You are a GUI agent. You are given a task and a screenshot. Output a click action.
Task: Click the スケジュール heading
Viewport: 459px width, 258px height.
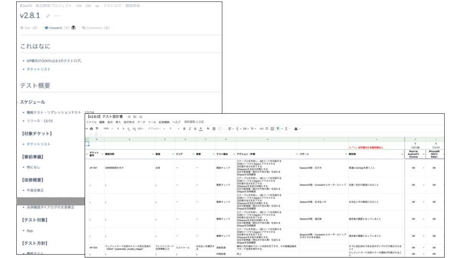(x=33, y=102)
